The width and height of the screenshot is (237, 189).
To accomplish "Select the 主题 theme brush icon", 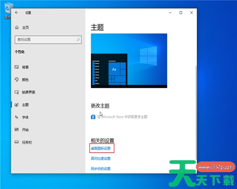I will tap(17, 105).
